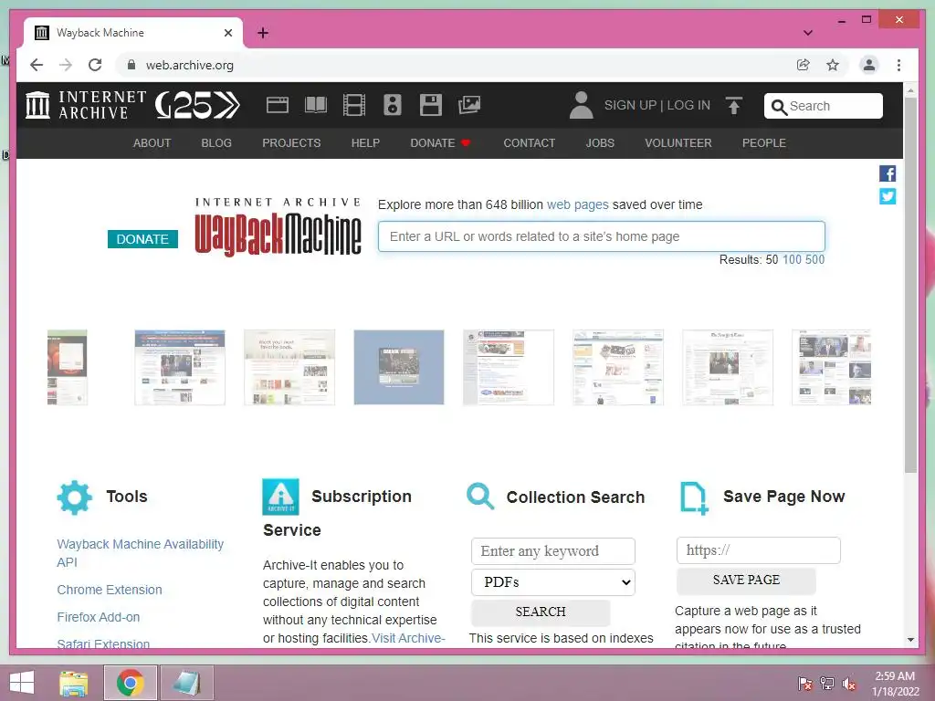Click the Upload arrow icon

734,106
